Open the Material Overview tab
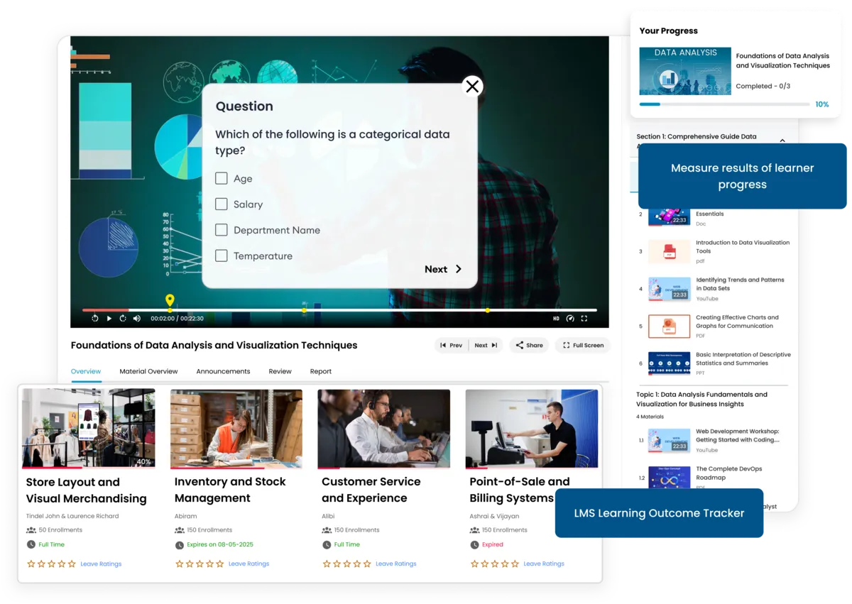Viewport: 852px width, 604px height. (148, 371)
